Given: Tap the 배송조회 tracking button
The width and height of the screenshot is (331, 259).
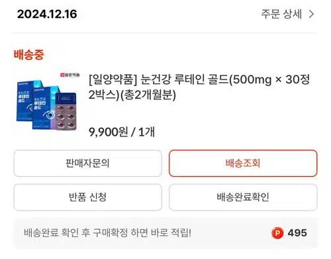Looking at the screenshot, I should 243,164.
